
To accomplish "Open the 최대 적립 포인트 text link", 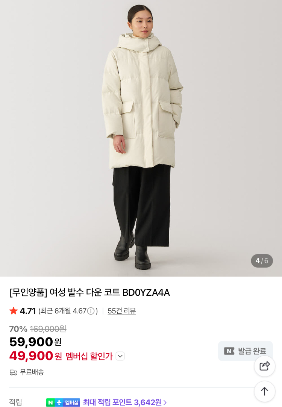I will 122,402.
